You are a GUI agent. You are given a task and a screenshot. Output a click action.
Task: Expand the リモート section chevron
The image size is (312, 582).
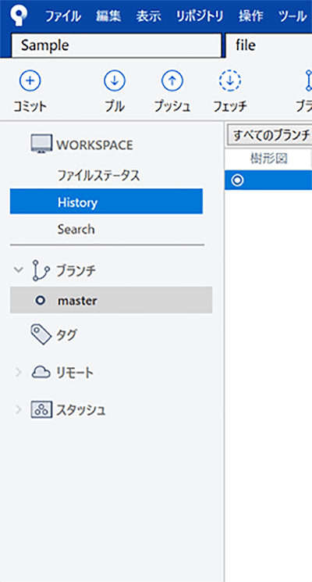(19, 373)
